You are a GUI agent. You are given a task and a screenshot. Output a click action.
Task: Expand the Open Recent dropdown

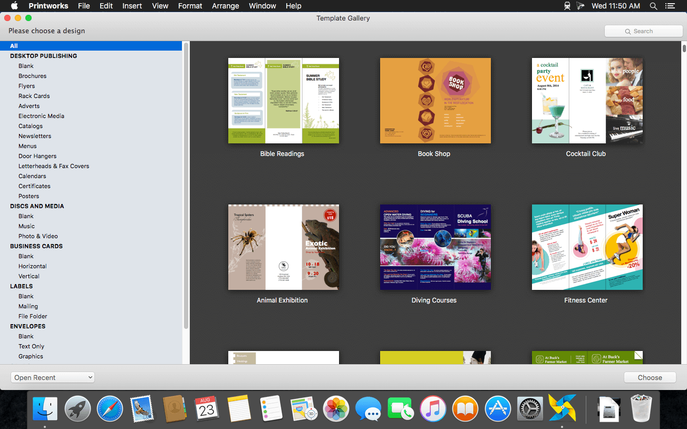[53, 377]
